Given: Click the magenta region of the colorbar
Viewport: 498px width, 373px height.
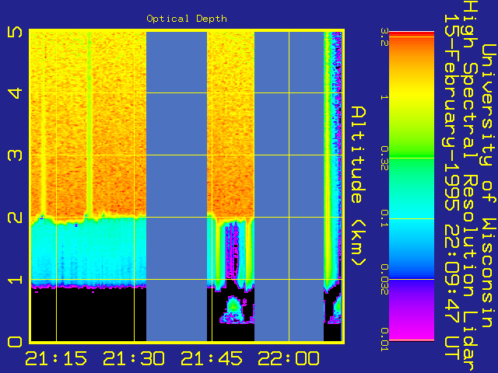Looking at the screenshot, I should pos(412,326).
